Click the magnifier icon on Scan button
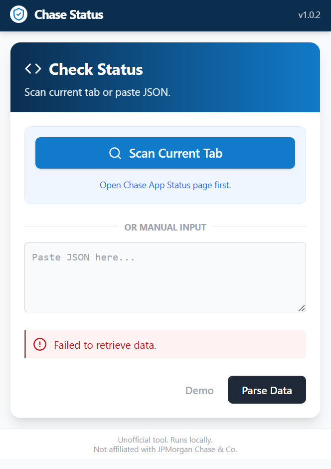The height and width of the screenshot is (469, 331). point(115,153)
